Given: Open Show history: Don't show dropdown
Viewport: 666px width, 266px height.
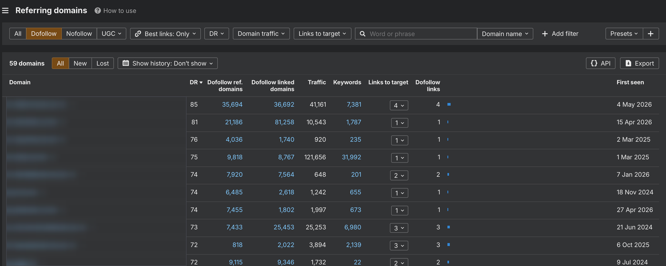Looking at the screenshot, I should tap(167, 63).
